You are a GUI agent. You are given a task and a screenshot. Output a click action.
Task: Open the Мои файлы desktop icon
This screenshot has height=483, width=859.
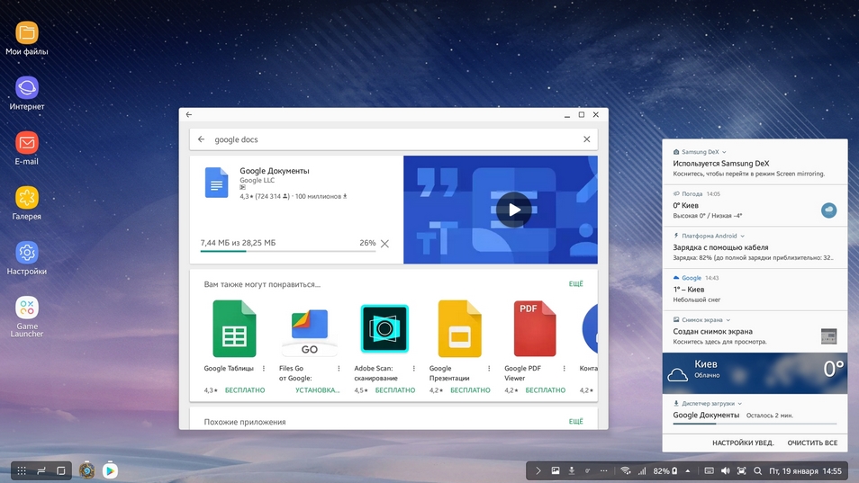26,39
